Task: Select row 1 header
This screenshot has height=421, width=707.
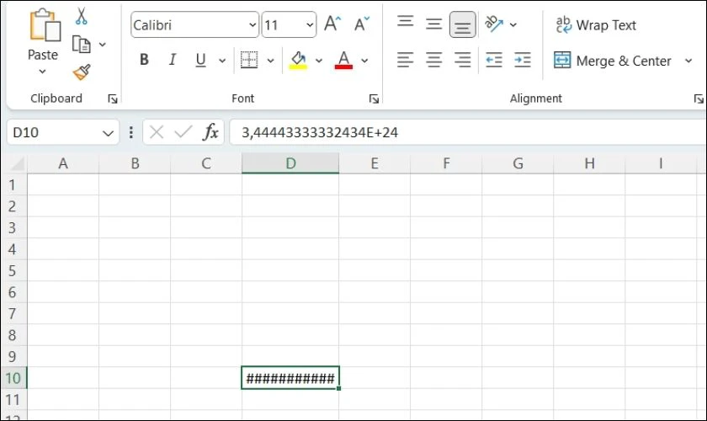Action: (13, 184)
